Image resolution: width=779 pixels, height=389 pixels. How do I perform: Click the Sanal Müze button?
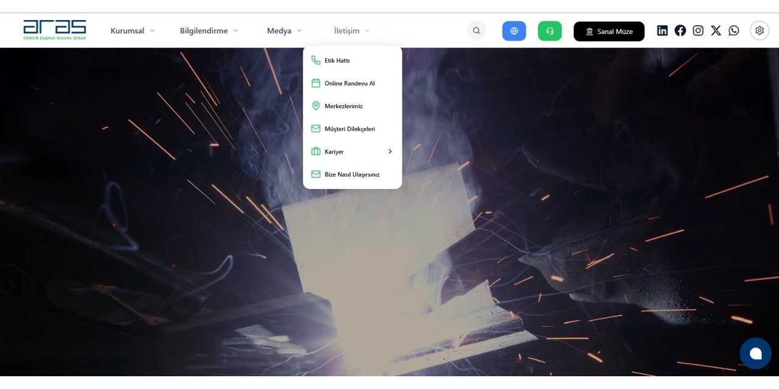pyautogui.click(x=609, y=32)
